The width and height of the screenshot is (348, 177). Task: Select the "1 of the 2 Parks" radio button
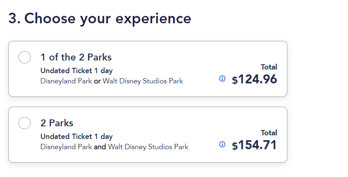click(x=25, y=57)
